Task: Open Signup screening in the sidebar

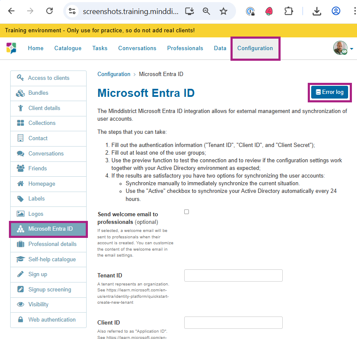Action: (48, 290)
